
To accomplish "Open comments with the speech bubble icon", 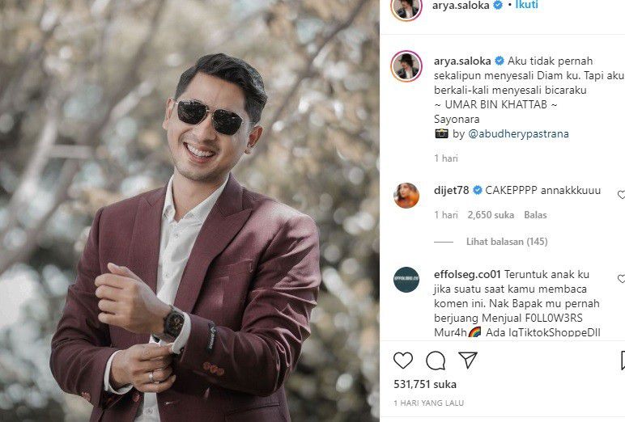I will (436, 361).
